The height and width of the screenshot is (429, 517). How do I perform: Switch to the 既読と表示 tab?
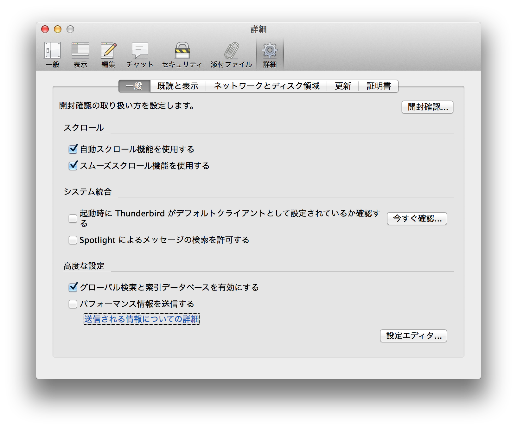tap(178, 86)
